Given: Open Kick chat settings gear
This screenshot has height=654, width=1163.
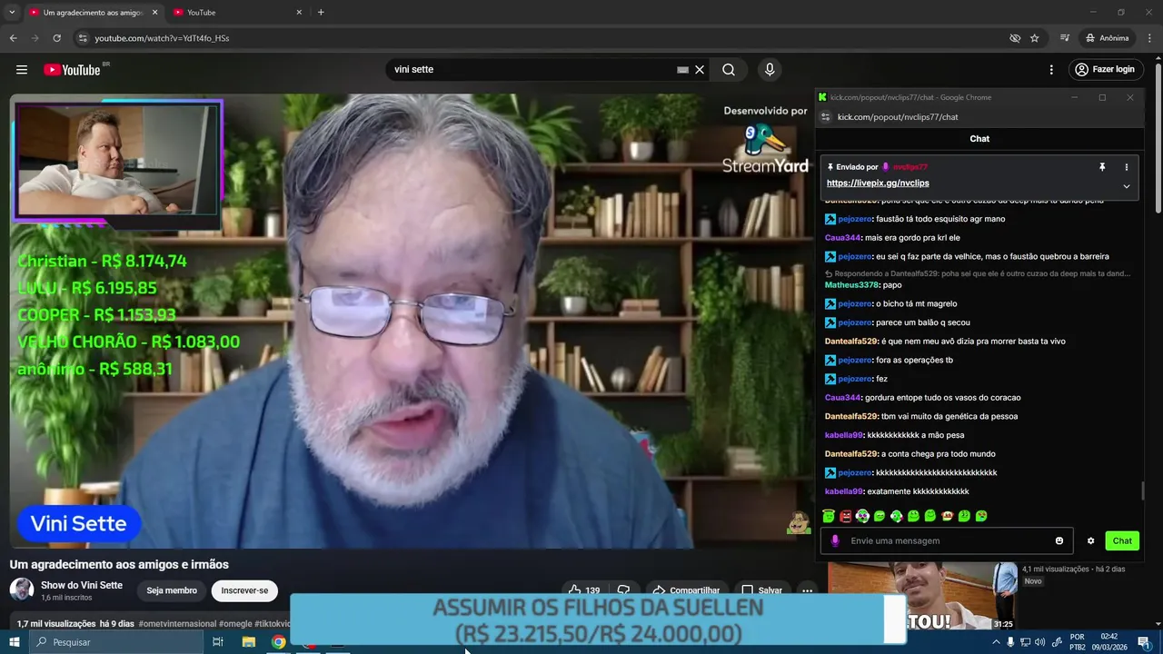Looking at the screenshot, I should pyautogui.click(x=1090, y=540).
